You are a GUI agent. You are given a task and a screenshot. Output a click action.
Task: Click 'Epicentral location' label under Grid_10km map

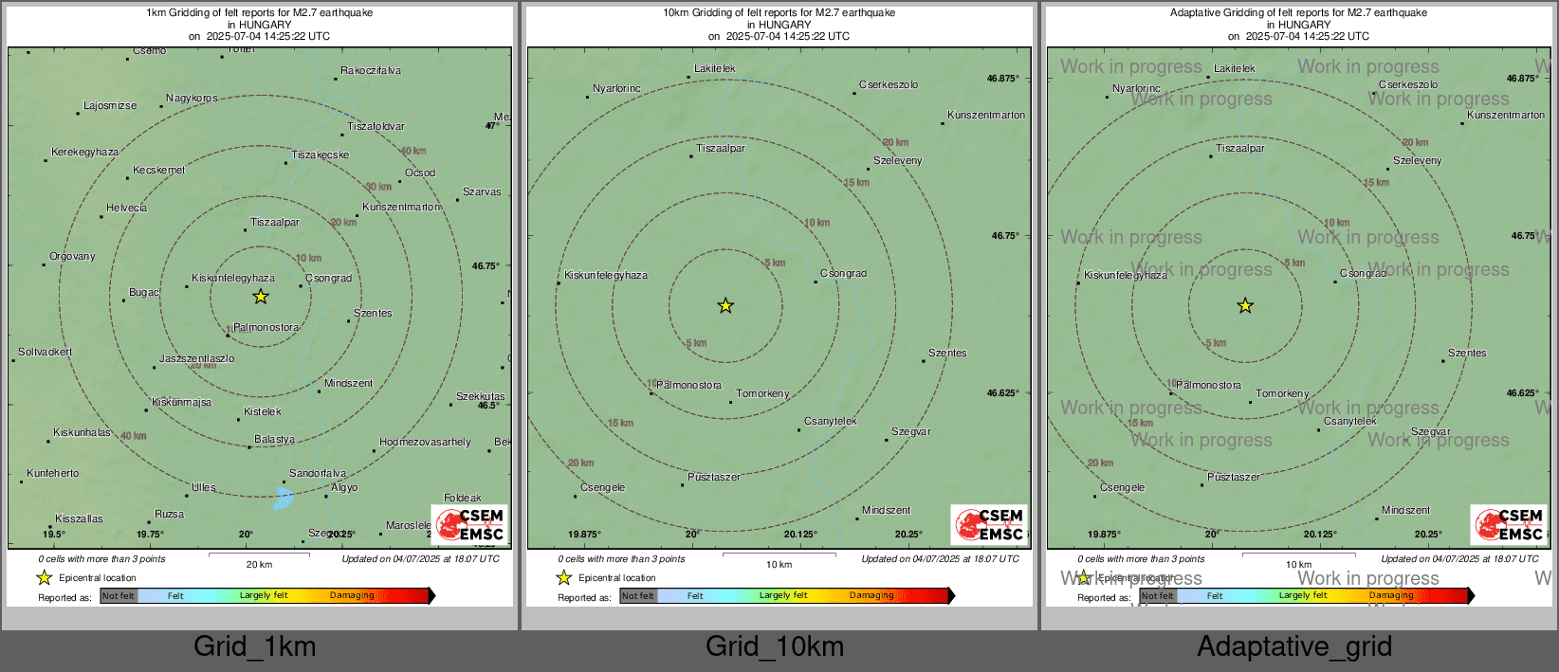coord(617,578)
